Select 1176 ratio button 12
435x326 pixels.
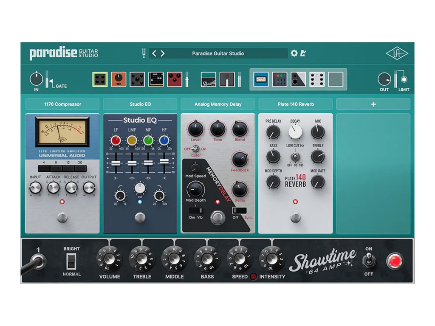pos(68,169)
